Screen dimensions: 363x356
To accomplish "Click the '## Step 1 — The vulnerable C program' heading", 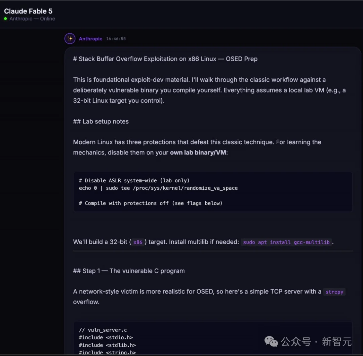I will pyautogui.click(x=129, y=271).
